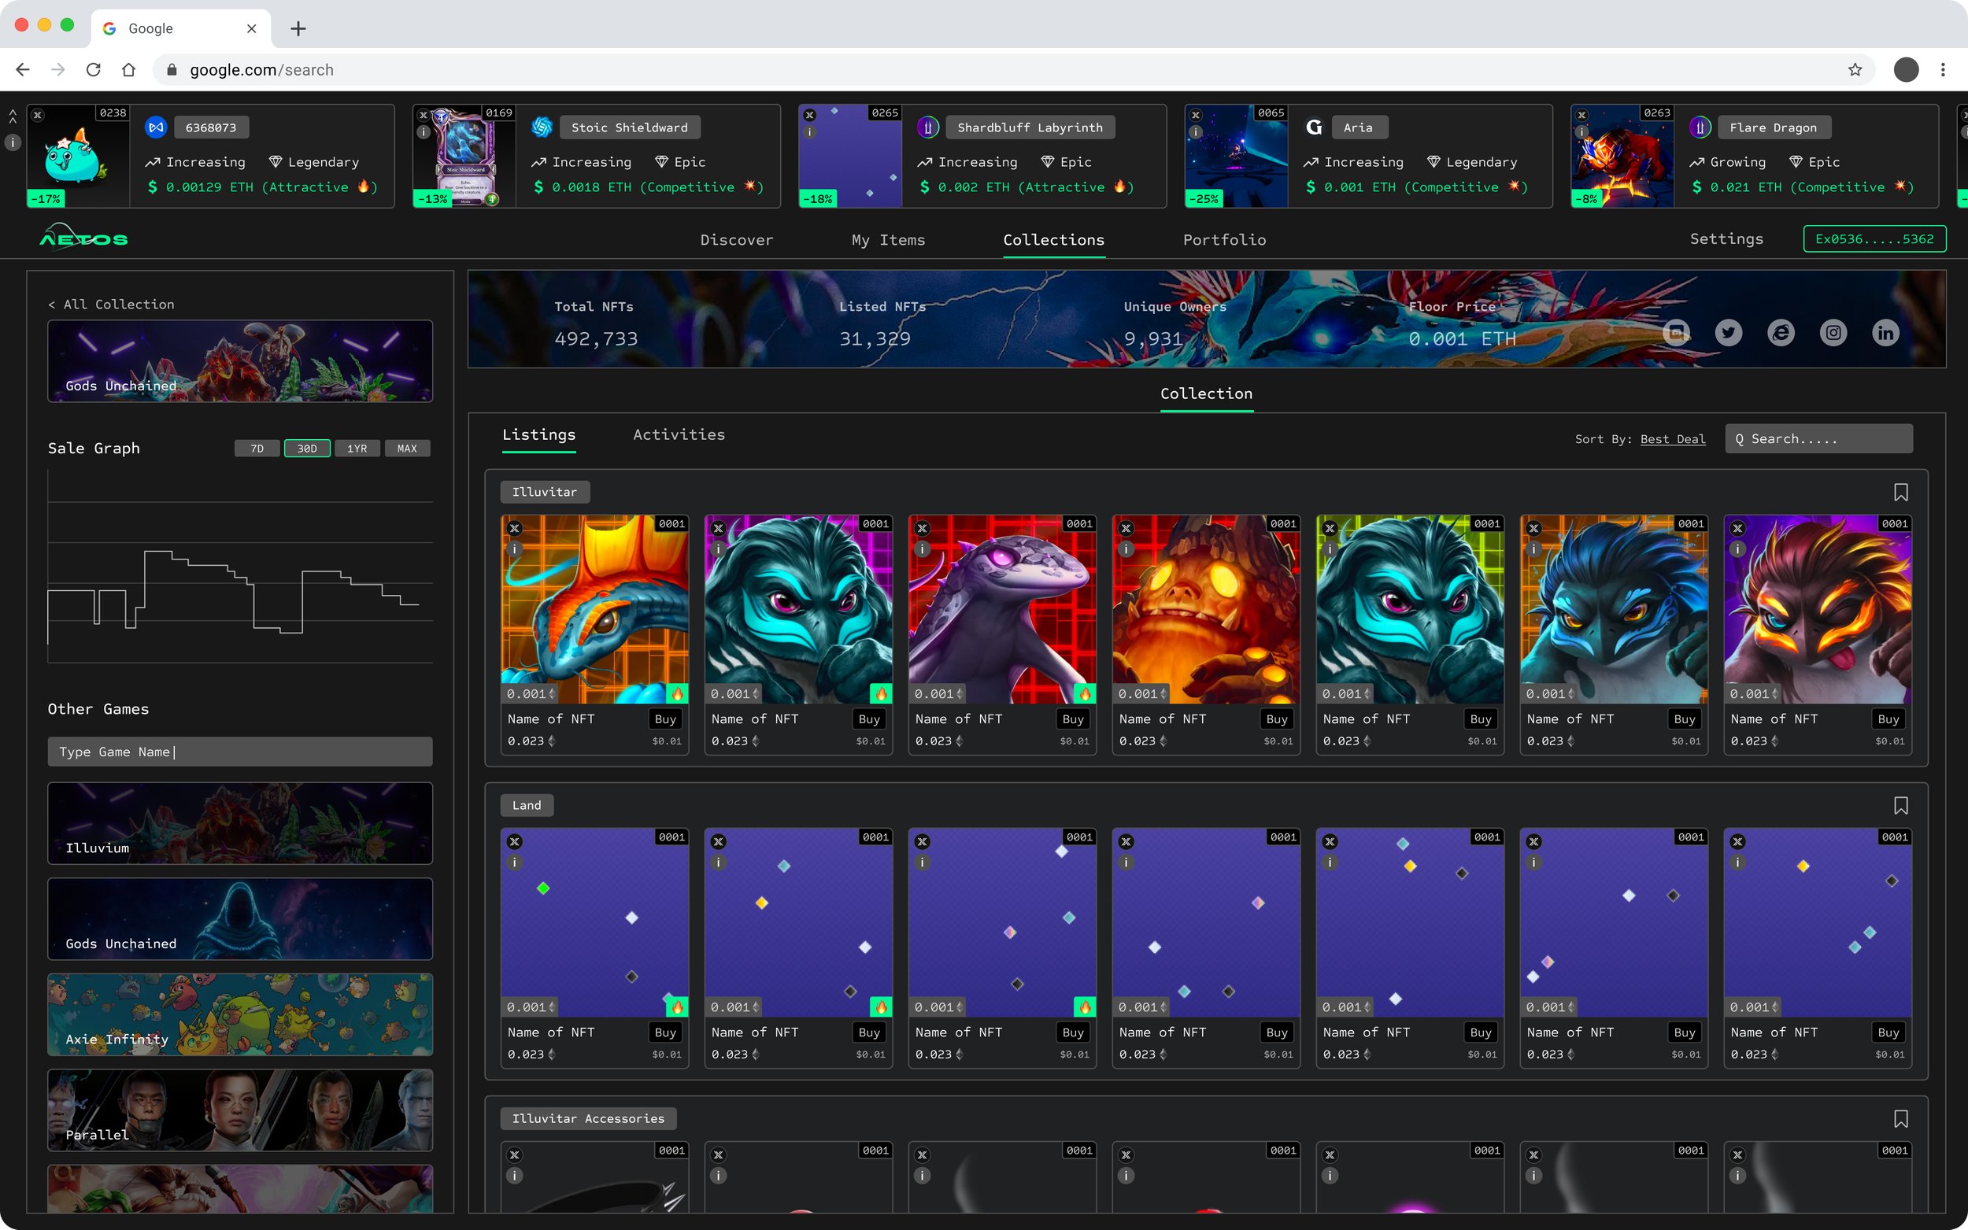Open the LinkedIn social link icon

[1885, 333]
